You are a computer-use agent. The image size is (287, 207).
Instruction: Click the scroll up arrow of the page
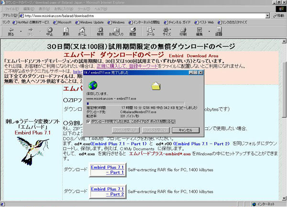click(284, 41)
